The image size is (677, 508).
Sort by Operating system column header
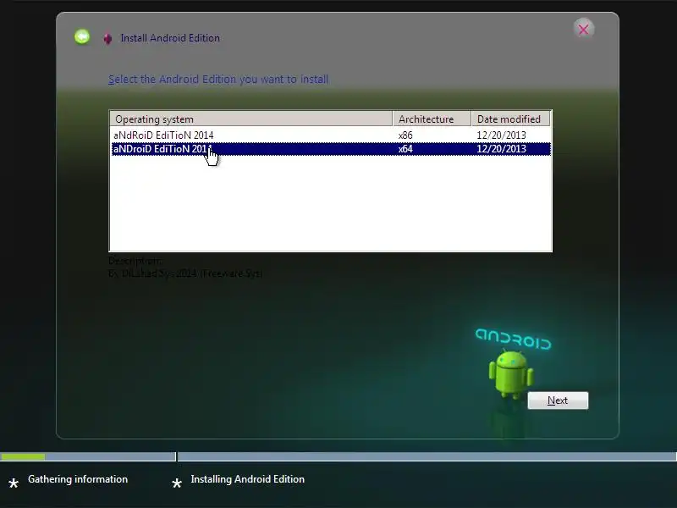(251, 119)
